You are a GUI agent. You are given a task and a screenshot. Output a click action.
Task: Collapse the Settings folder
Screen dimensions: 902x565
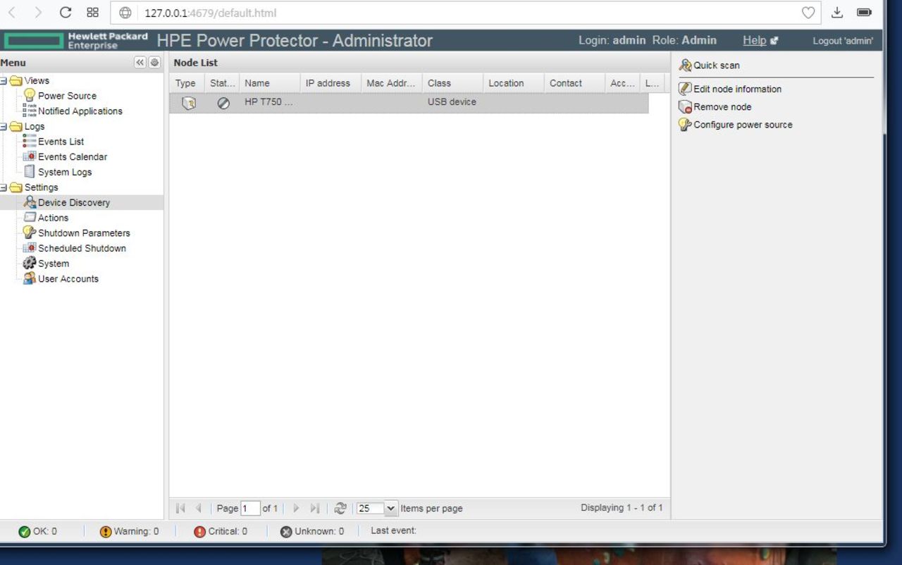click(x=4, y=187)
